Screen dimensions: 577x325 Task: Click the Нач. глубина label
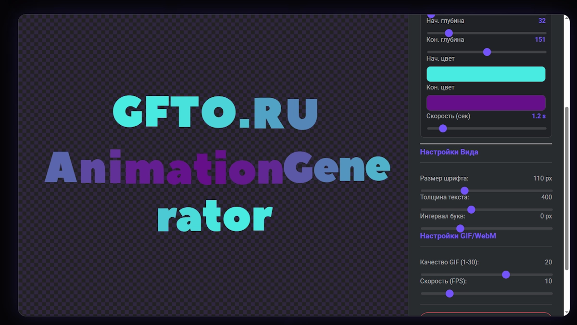pyautogui.click(x=445, y=21)
